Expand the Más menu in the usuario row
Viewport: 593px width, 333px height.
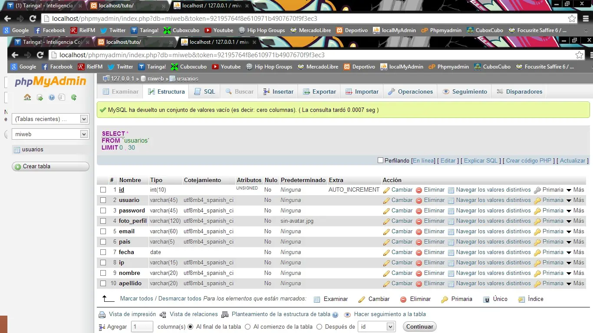point(575,200)
